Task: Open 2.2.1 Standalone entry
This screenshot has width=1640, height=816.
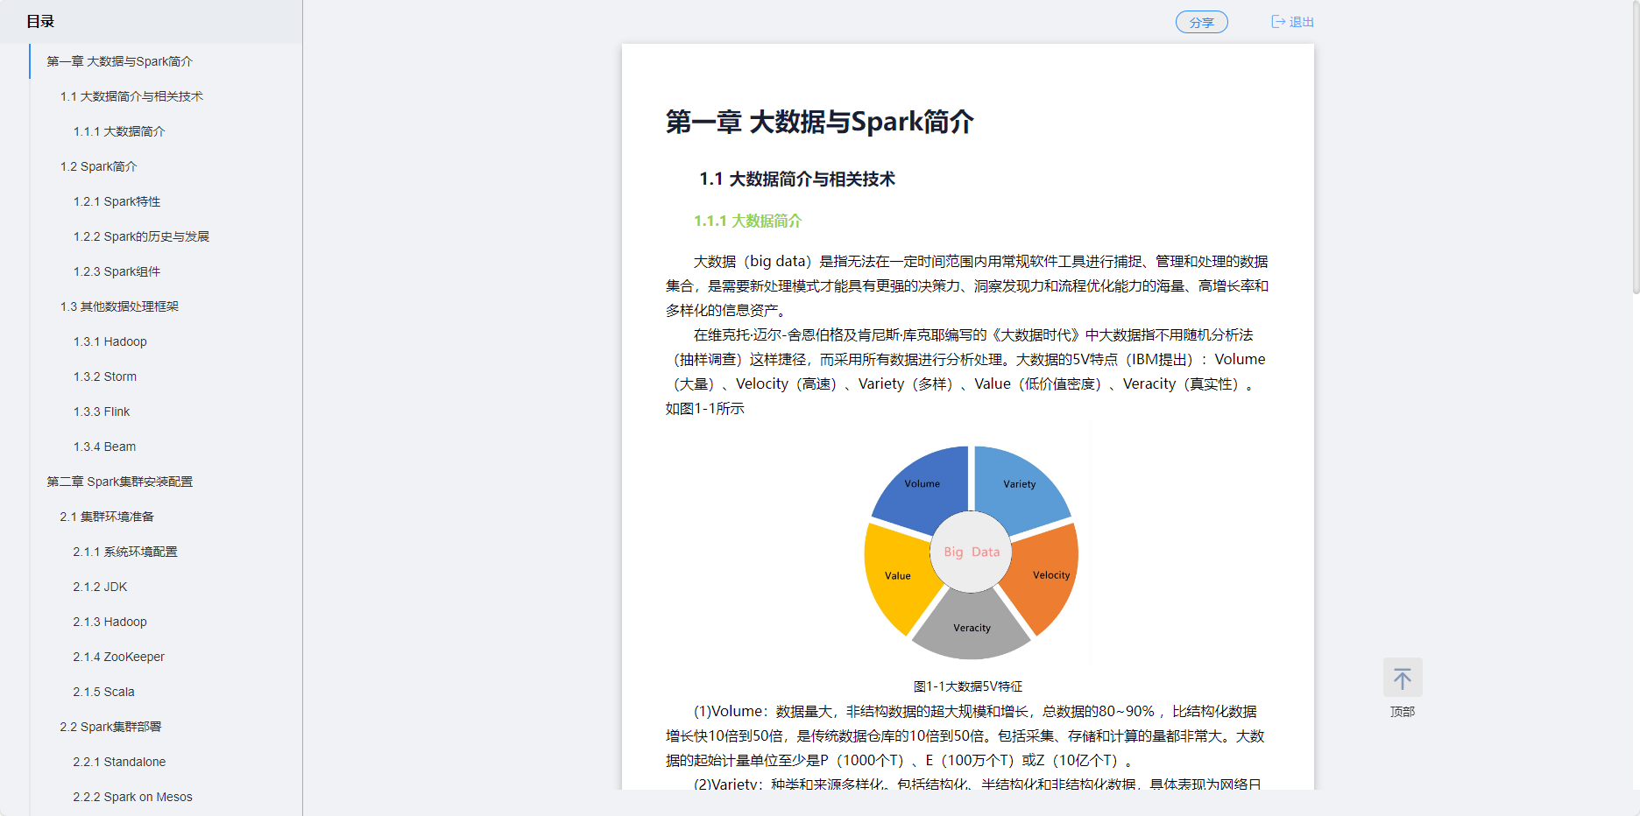Action: tap(119, 762)
